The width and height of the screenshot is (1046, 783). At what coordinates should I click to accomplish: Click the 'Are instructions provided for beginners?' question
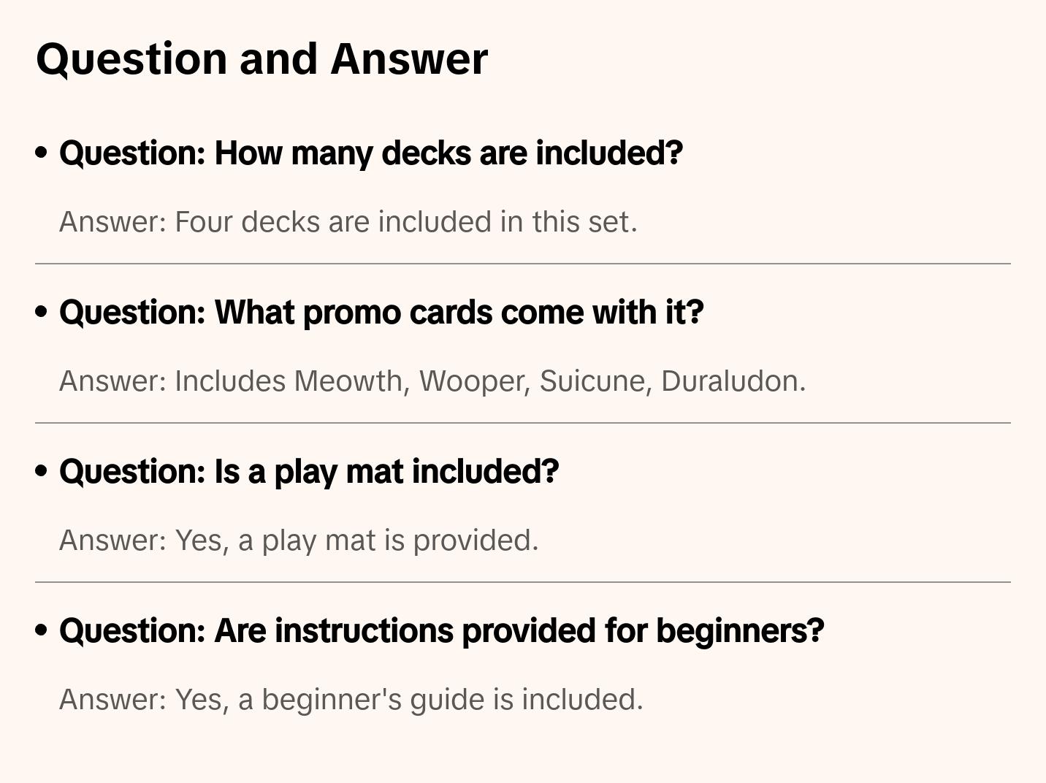441,631
